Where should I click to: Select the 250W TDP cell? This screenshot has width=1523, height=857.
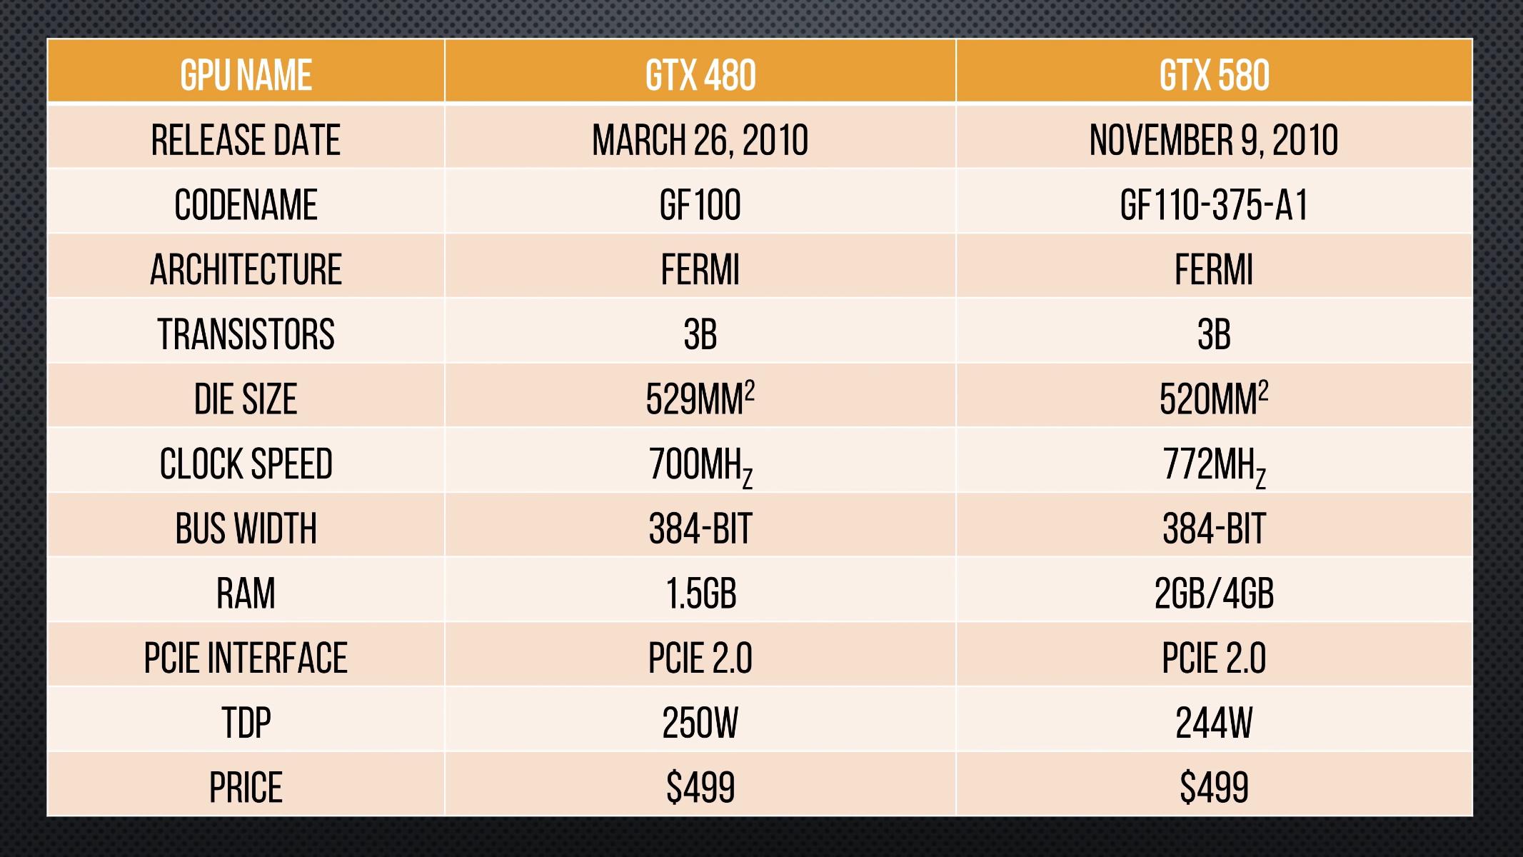coord(700,723)
